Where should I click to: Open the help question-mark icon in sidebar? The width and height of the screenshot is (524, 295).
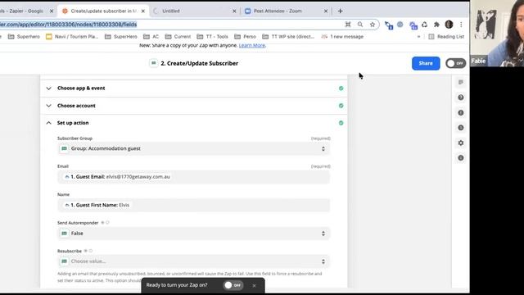tap(461, 98)
